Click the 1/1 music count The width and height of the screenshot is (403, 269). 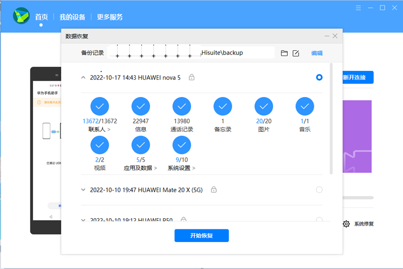pyautogui.click(x=305, y=121)
